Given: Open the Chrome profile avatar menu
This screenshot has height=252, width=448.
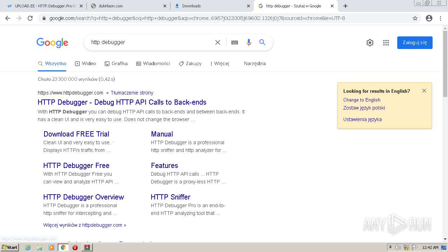Looking at the screenshot, I should pos(429,18).
